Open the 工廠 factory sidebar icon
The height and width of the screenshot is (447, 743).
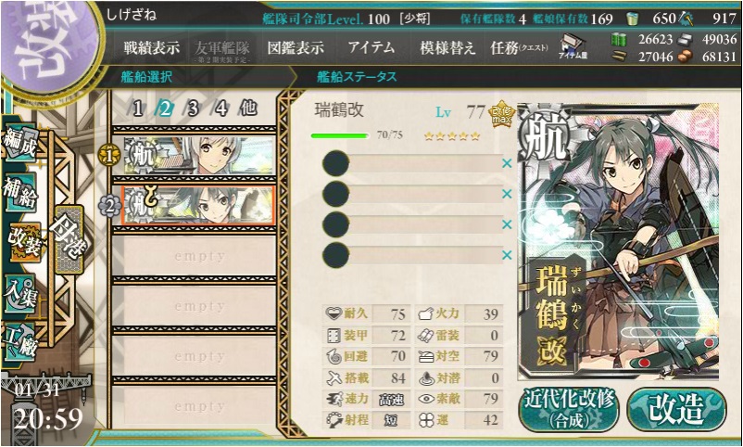coord(19,342)
